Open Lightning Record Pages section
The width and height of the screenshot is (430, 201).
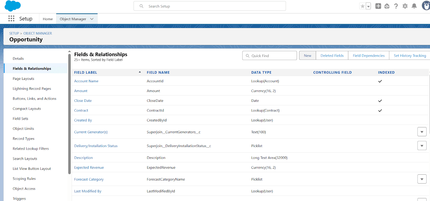click(x=32, y=89)
